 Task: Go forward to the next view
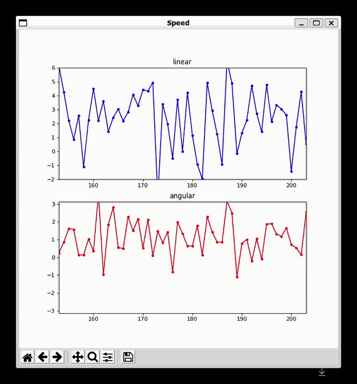coord(58,357)
